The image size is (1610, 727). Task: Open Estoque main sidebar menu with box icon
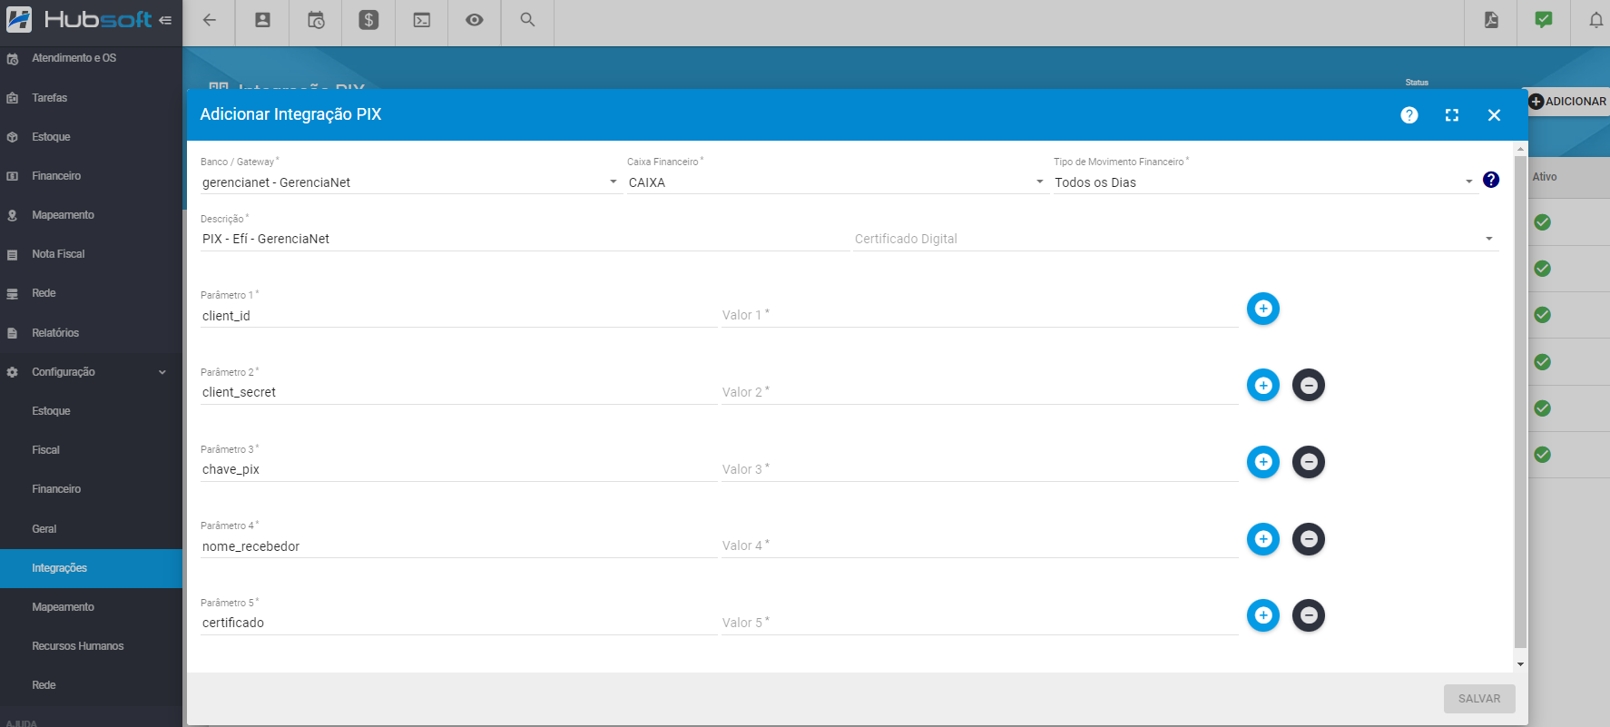91,137
